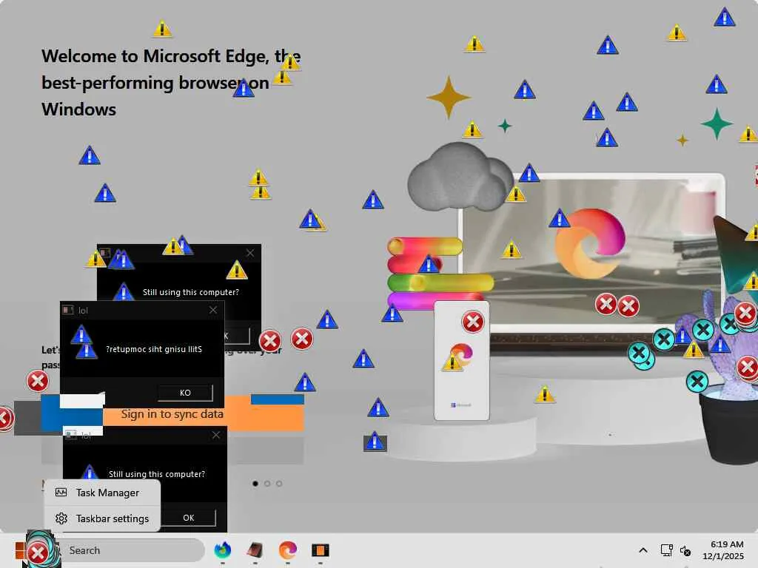Click the yellow warning icon inside the top dialog

237,270
